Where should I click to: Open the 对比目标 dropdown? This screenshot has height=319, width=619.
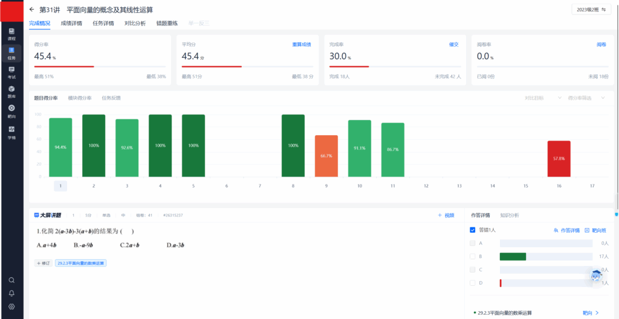[542, 98]
